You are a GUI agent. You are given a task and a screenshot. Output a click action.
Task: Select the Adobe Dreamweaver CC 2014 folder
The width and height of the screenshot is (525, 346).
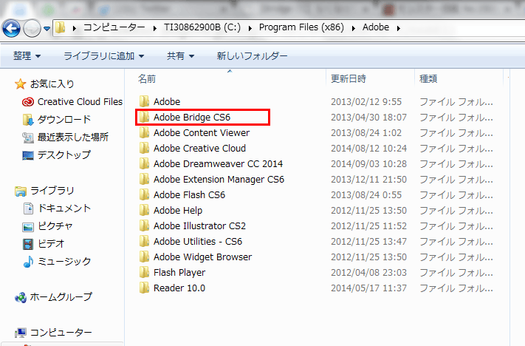(218, 164)
